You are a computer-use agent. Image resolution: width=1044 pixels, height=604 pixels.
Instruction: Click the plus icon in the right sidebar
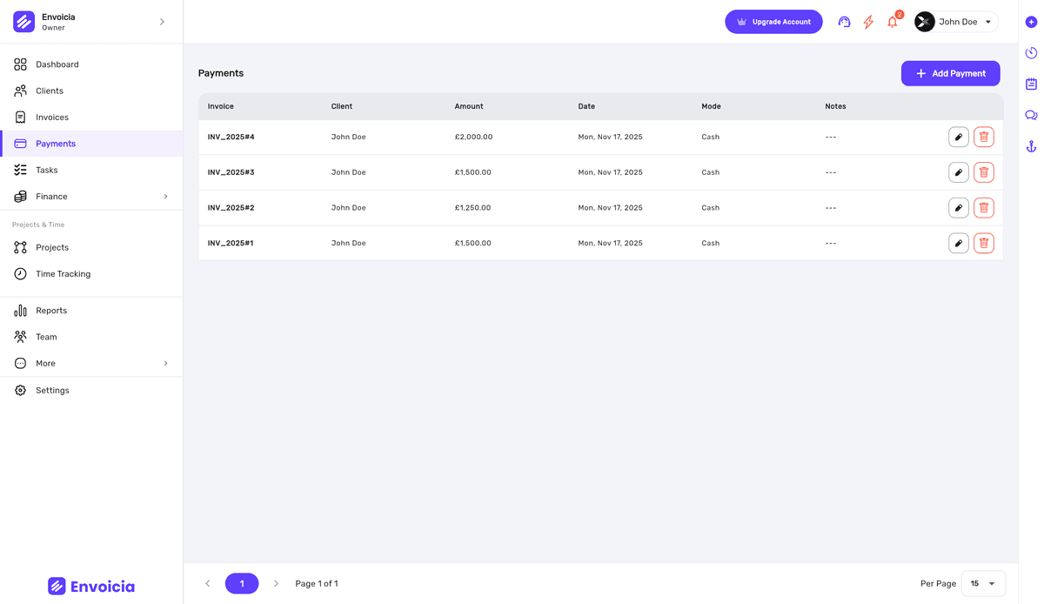pos(1031,21)
